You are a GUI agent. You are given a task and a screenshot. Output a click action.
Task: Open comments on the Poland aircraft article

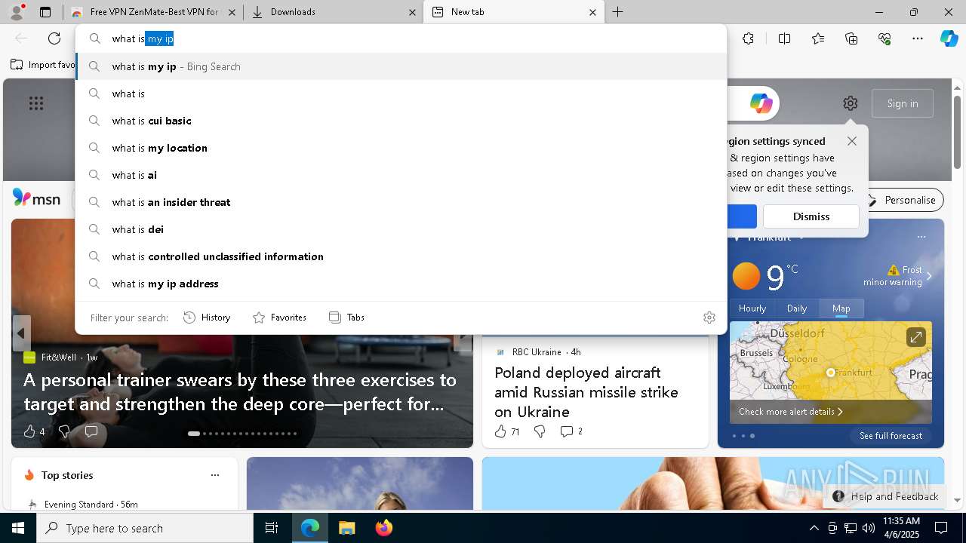(x=571, y=431)
